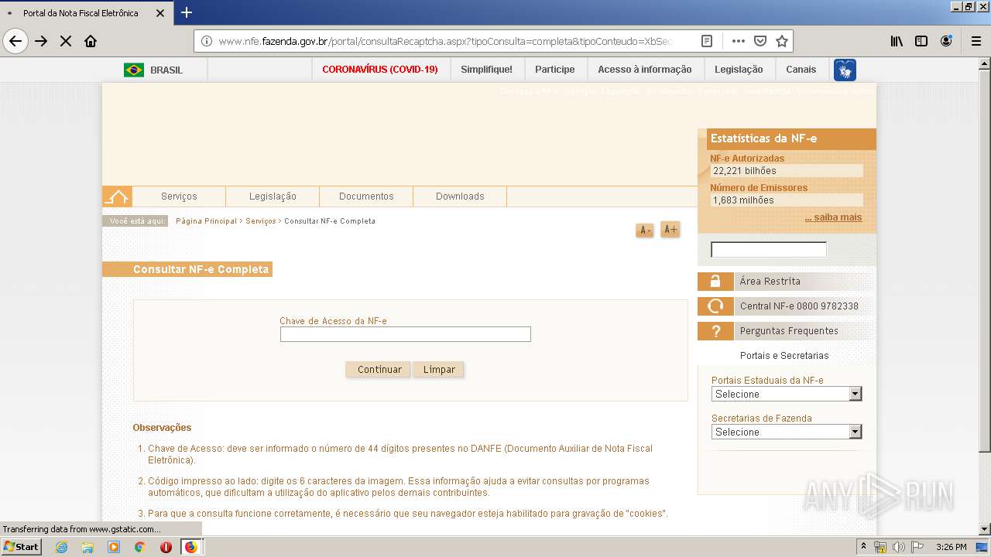
Task: Click the Área Restrita link
Action: coord(770,282)
